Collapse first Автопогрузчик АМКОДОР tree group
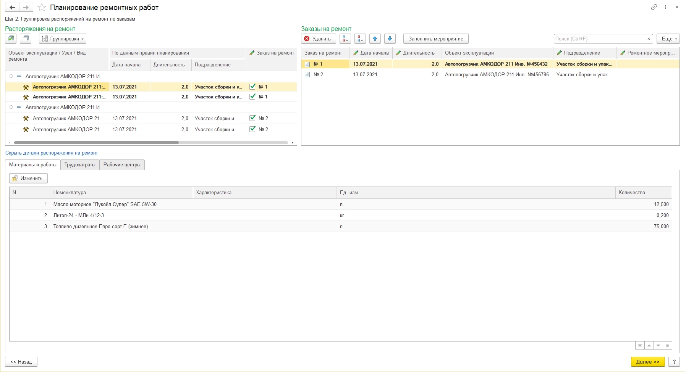The height and width of the screenshot is (372, 686). point(11,76)
